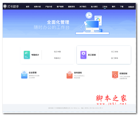Click the orange 发布通知 icon
The image size is (139, 116).
tap(69, 75)
